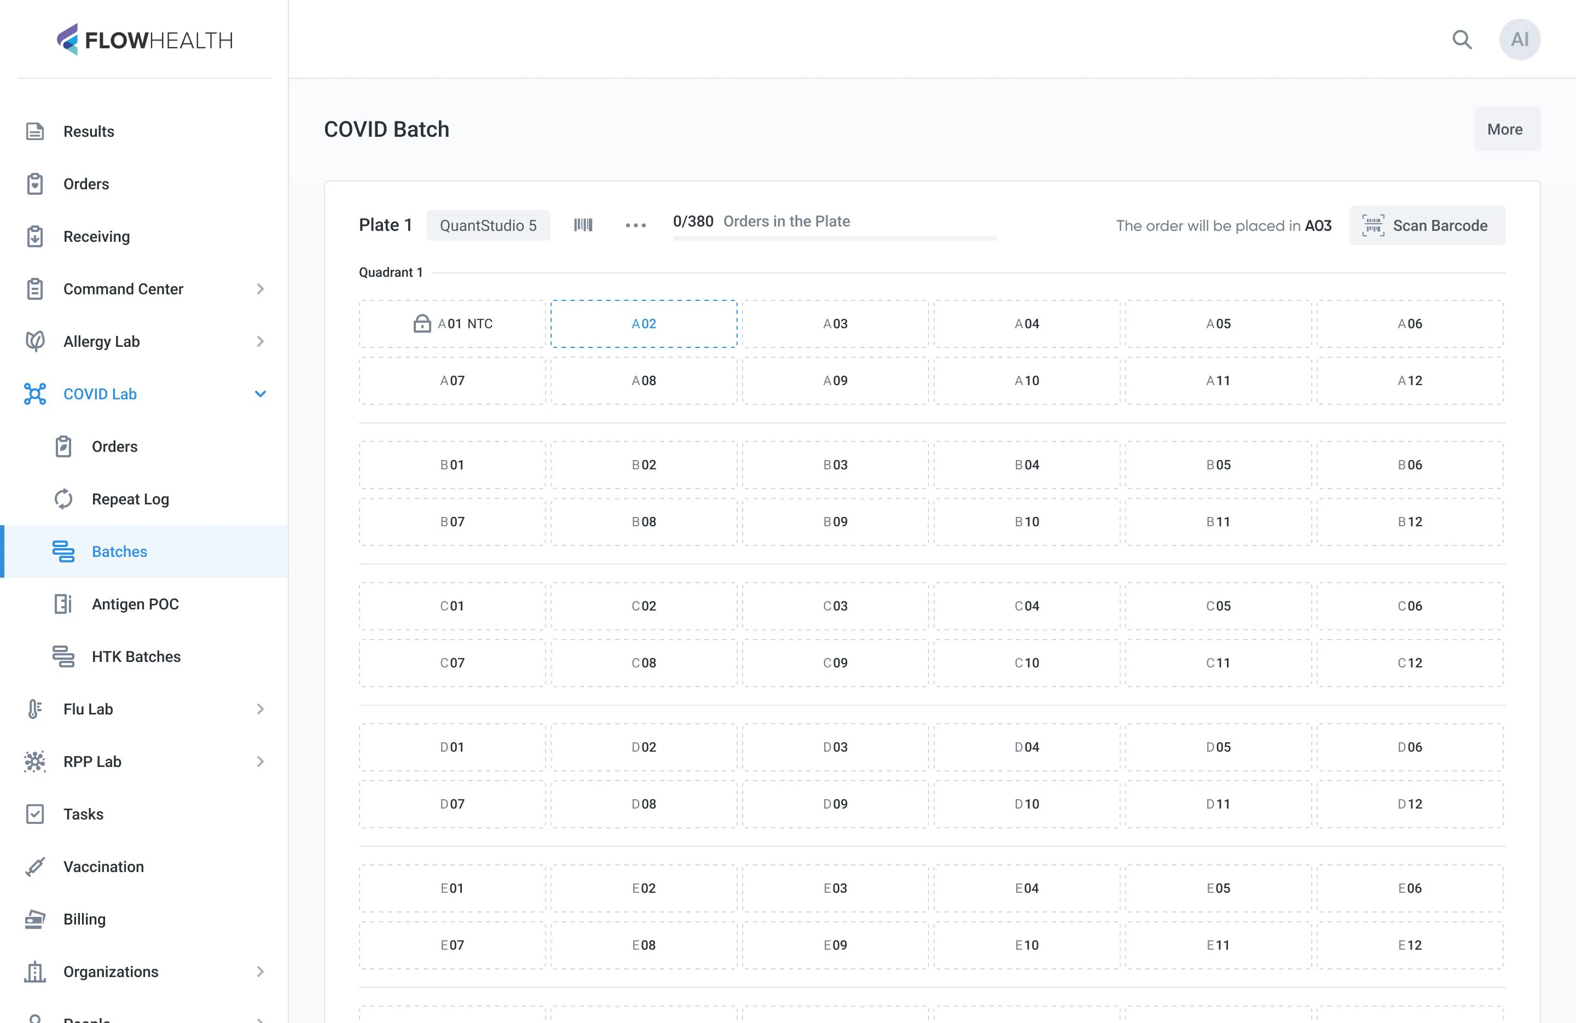This screenshot has width=1576, height=1023.
Task: Select well A03 in Quadrant 1
Action: (835, 323)
